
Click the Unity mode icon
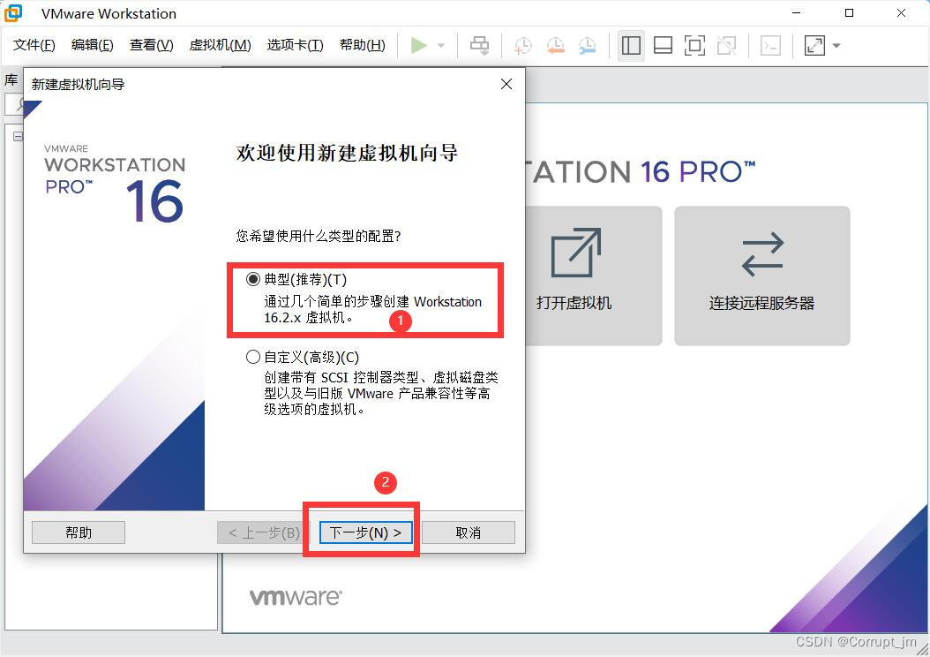click(726, 46)
